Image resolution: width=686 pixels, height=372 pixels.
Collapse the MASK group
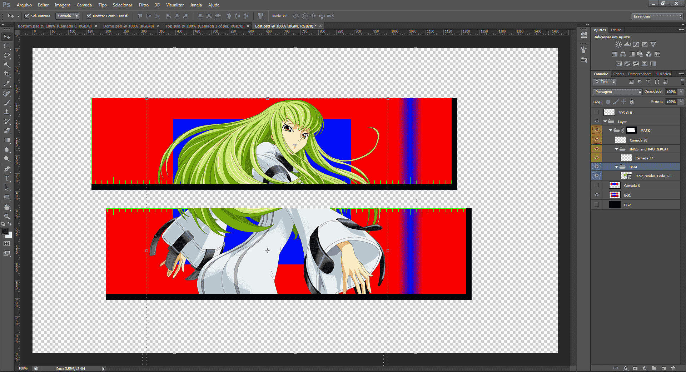[611, 130]
